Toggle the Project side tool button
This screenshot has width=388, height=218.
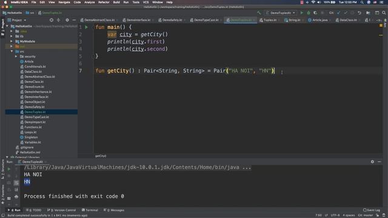2,27
